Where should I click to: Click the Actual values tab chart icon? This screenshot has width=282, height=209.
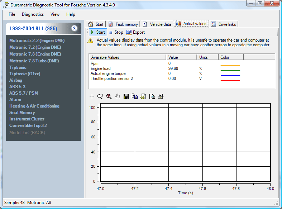click(x=178, y=24)
